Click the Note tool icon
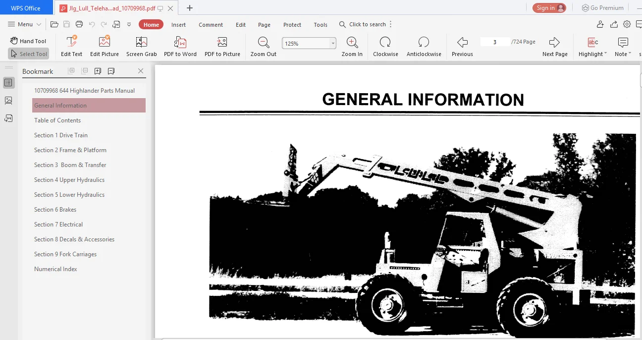This screenshot has width=642, height=340. coord(623,42)
